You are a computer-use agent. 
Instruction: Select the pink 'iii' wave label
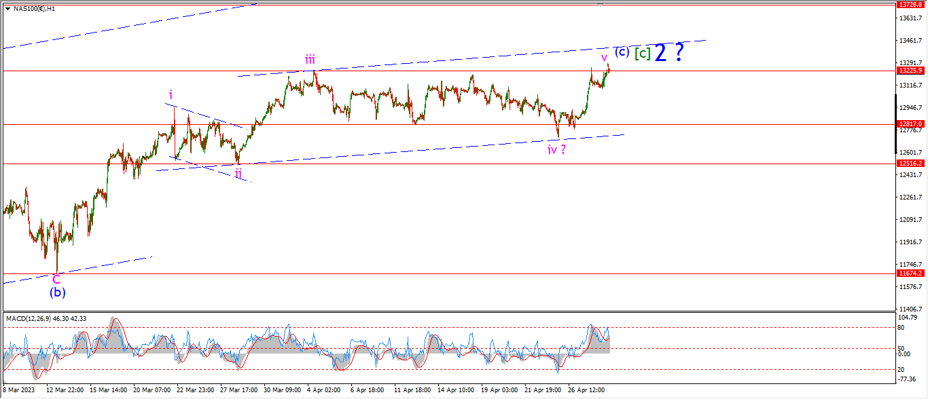click(309, 58)
